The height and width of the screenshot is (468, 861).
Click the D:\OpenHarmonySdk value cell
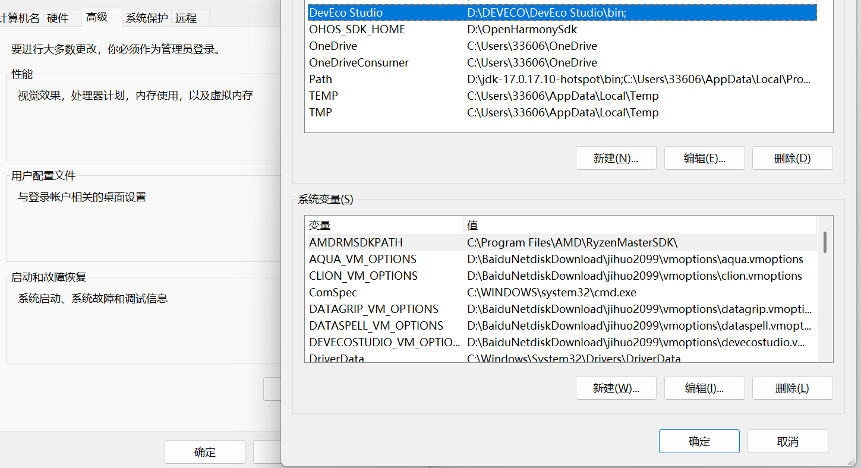coord(522,29)
